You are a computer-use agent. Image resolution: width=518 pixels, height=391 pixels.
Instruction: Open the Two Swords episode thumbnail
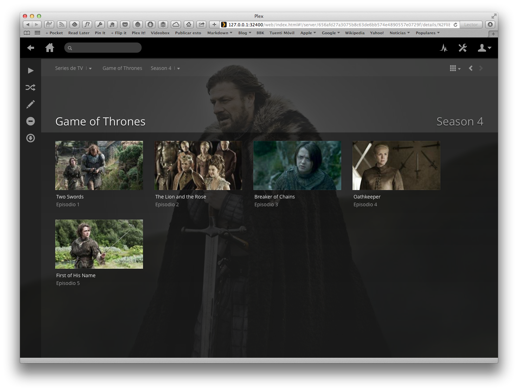99,165
